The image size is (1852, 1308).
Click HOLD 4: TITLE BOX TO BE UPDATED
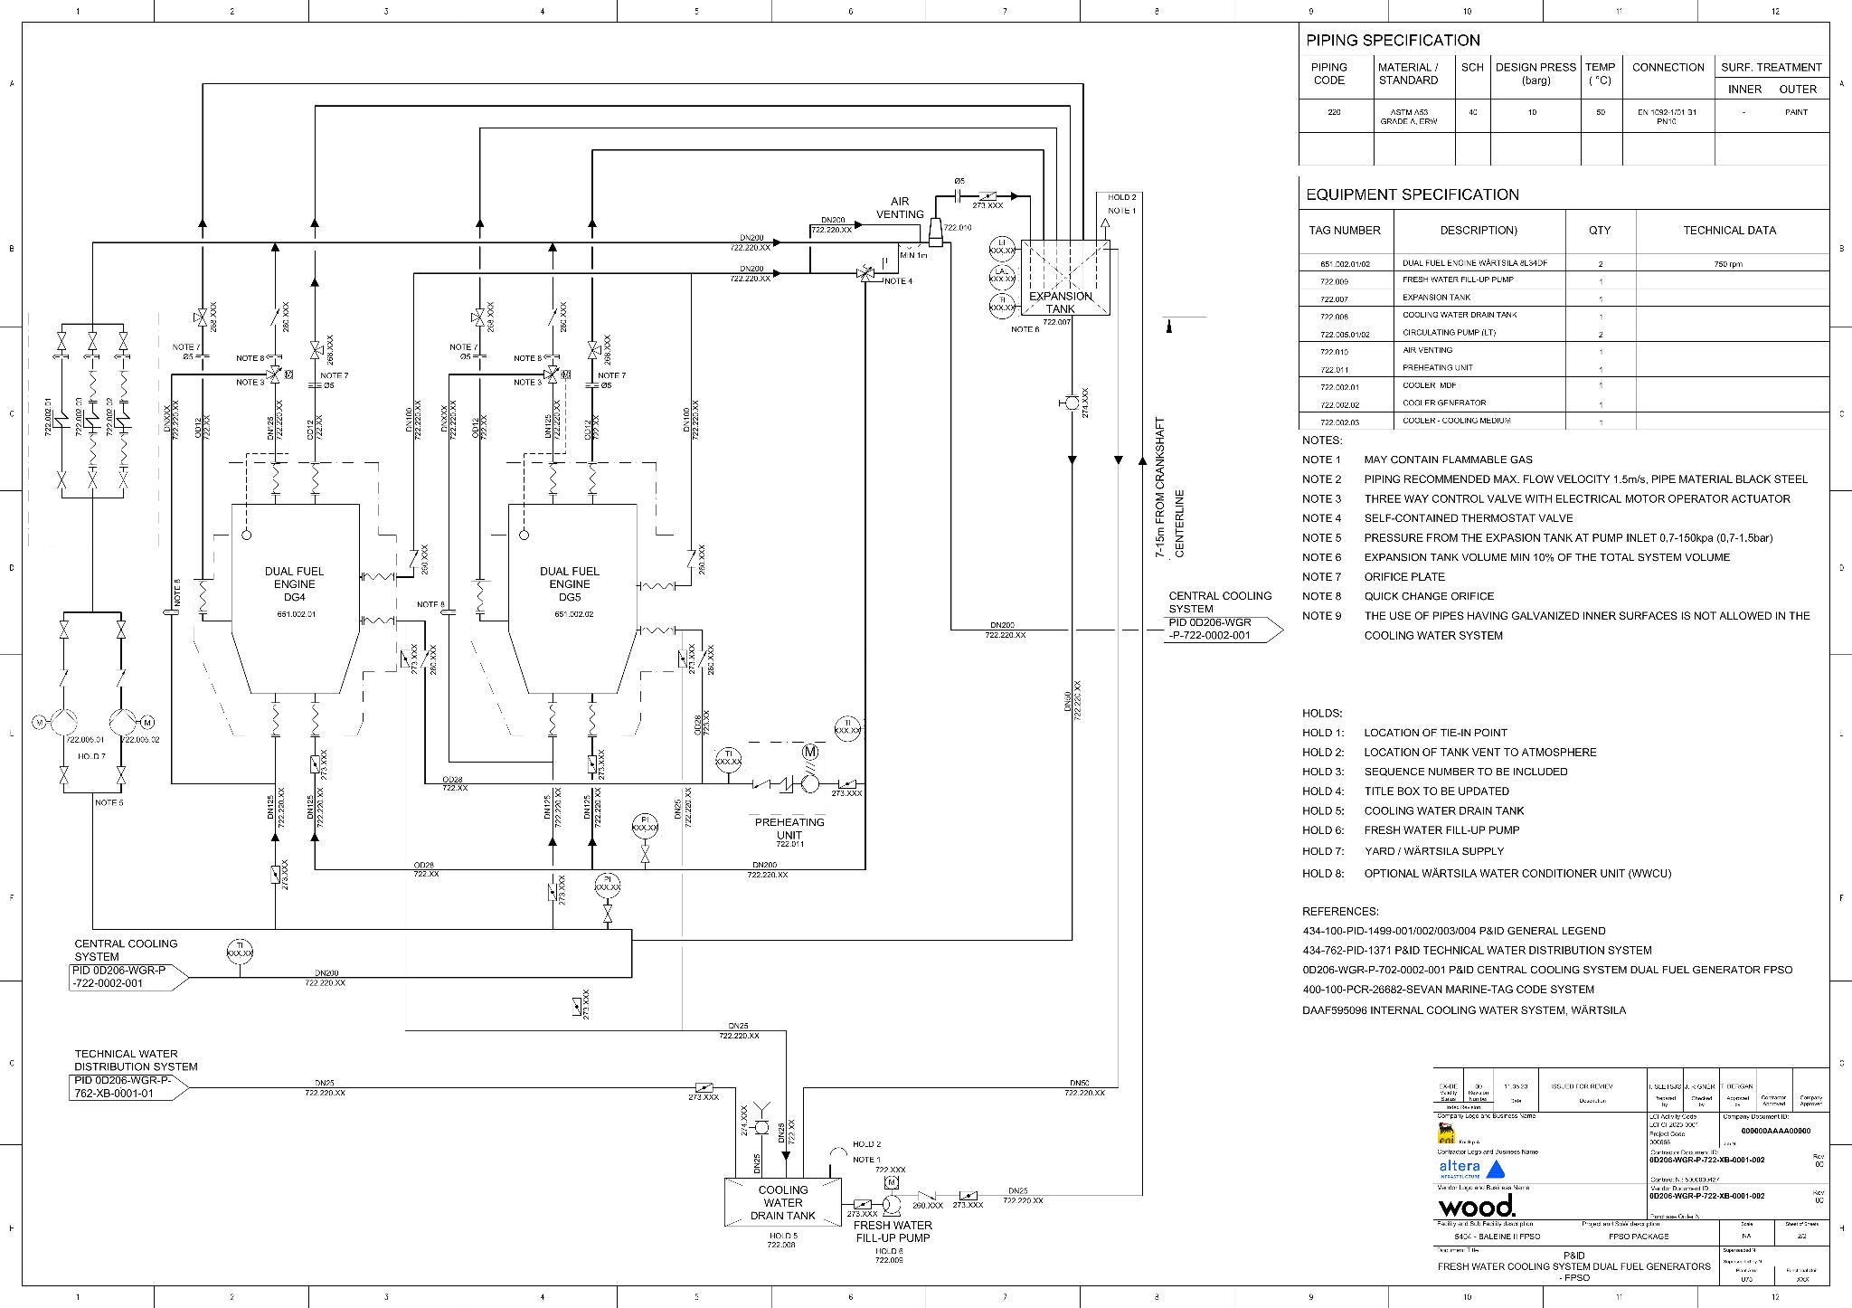(x=1405, y=791)
